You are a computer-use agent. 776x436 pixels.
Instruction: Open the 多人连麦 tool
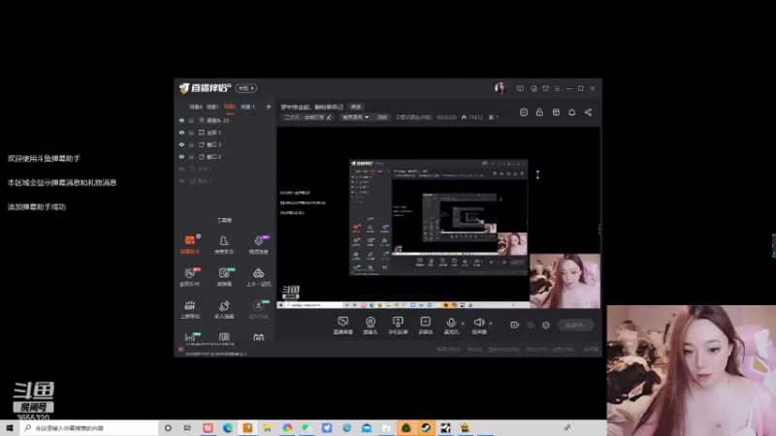point(224,310)
